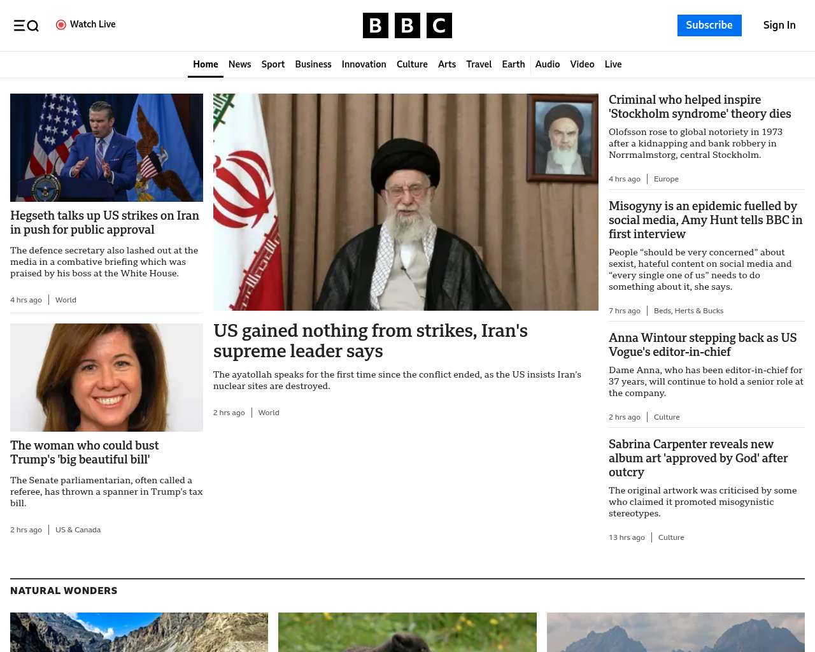Viewport: 815px width, 652px height.
Task: Click World tag under Iran leader story
Action: [269, 413]
